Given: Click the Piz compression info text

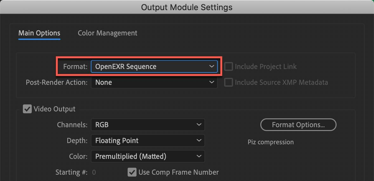Looking at the screenshot, I should pos(270,142).
